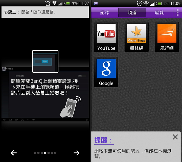Tap the Wi-Fi icon in left status bar
The image size is (182, 162).
point(54,3)
